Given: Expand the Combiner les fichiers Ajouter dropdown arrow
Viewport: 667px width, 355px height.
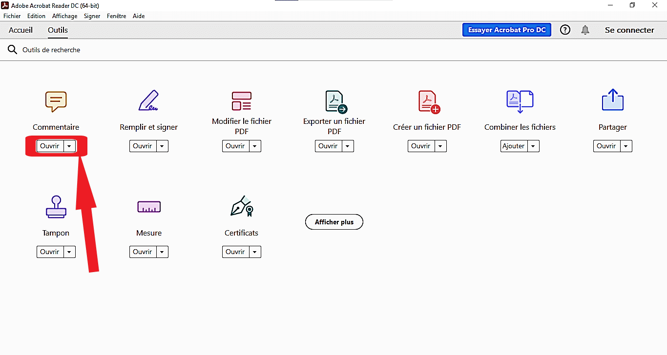Looking at the screenshot, I should coord(533,146).
